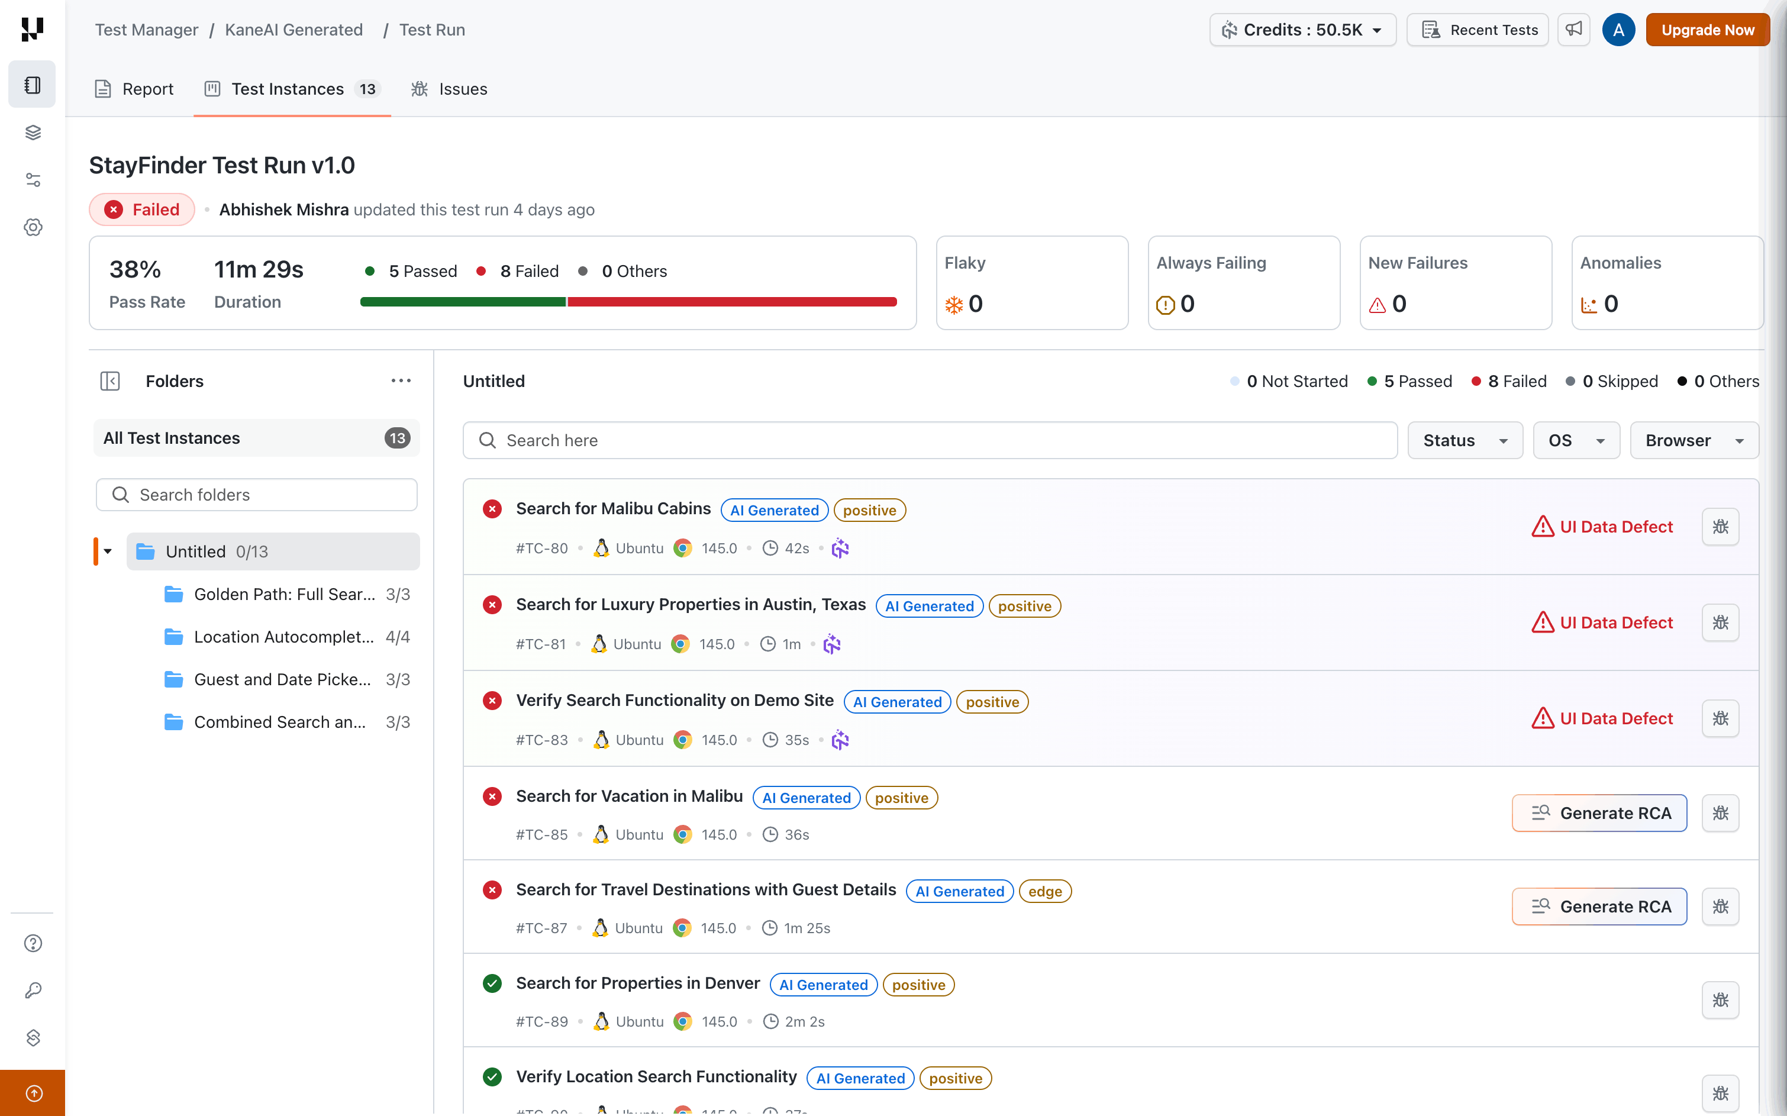1787x1116 pixels.
Task: Open the Status filter dropdown
Action: pyautogui.click(x=1465, y=441)
